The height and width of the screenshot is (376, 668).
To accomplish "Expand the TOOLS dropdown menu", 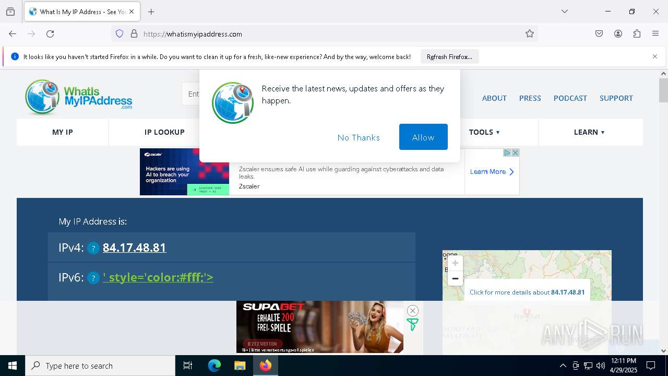I will [484, 132].
